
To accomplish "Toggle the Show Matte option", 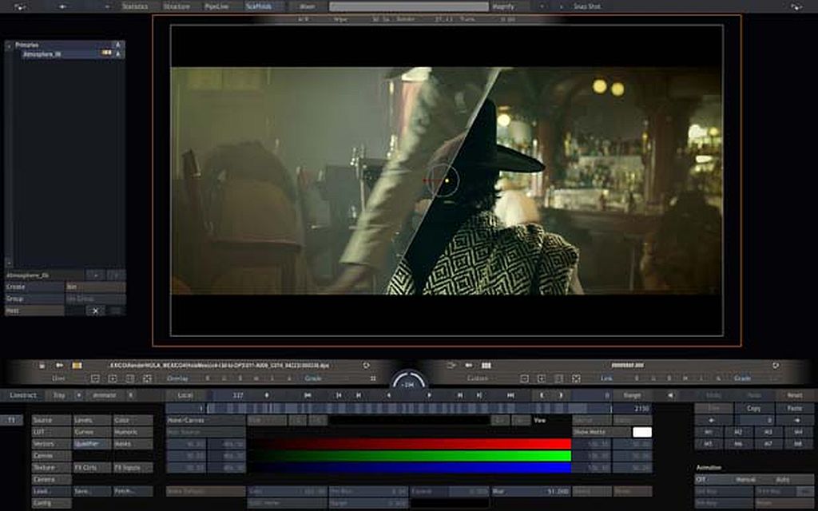I will [591, 432].
